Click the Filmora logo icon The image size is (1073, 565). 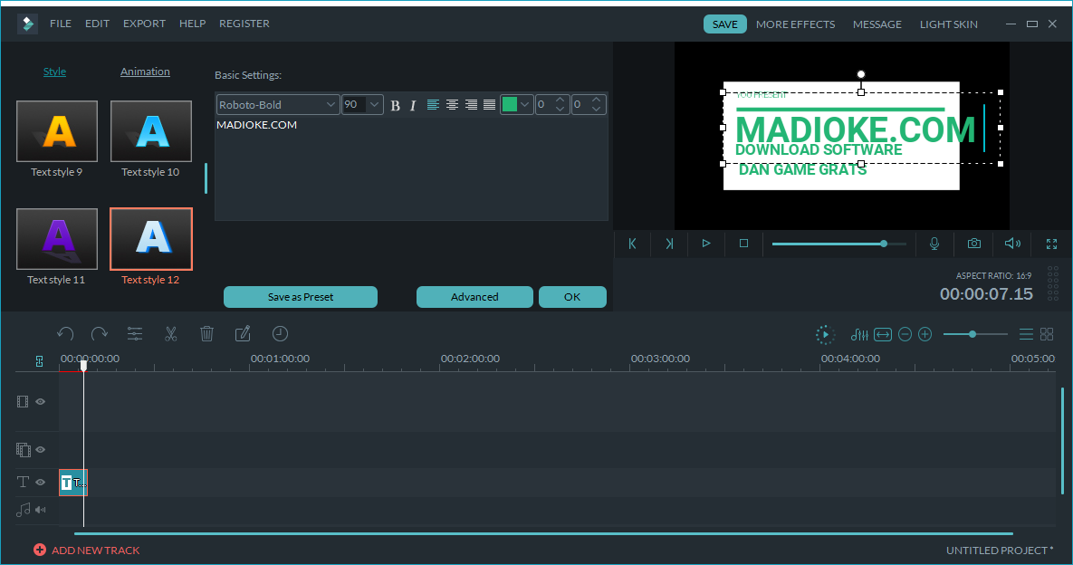click(27, 24)
